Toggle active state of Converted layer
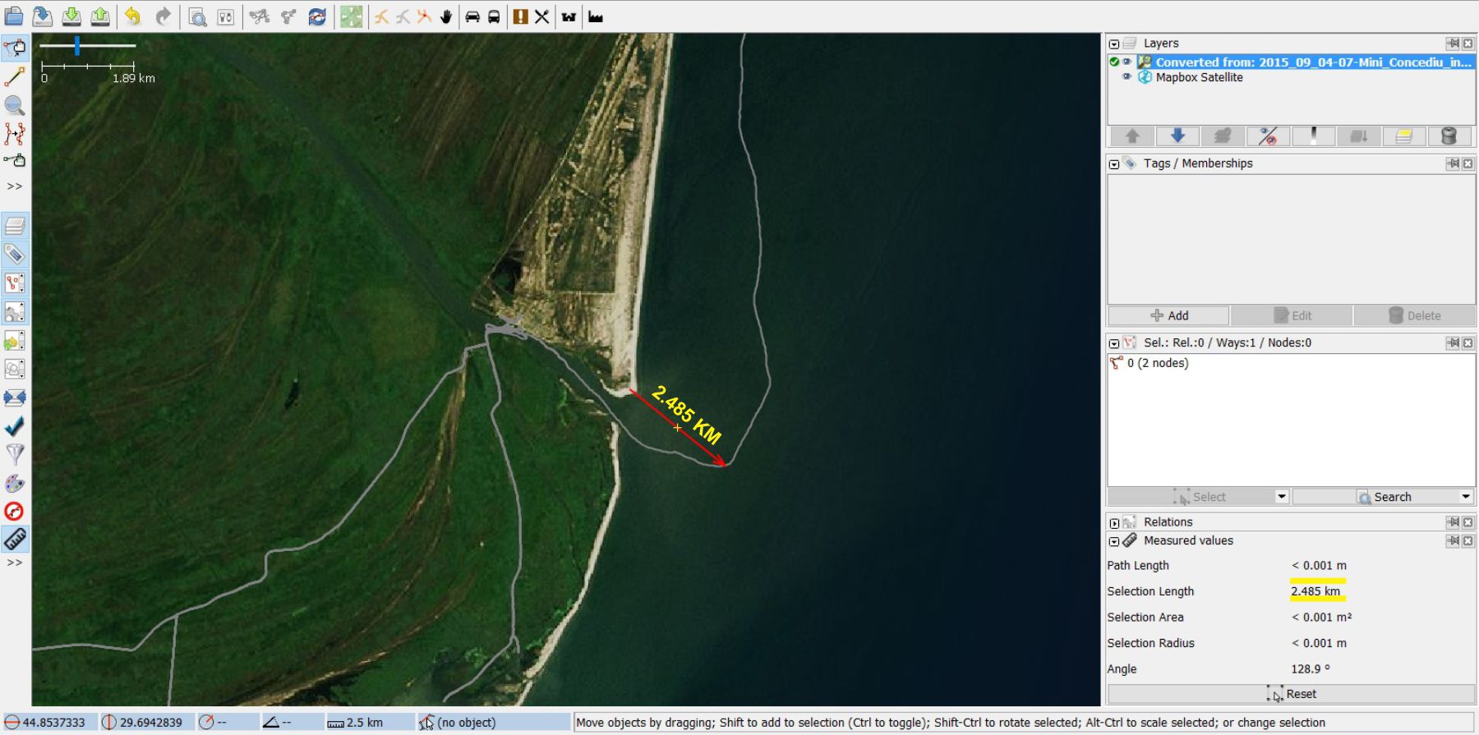This screenshot has width=1479, height=735. [1114, 62]
